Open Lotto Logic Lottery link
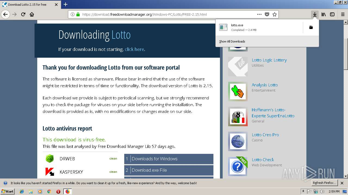This screenshot has width=348, height=195. [269, 60]
